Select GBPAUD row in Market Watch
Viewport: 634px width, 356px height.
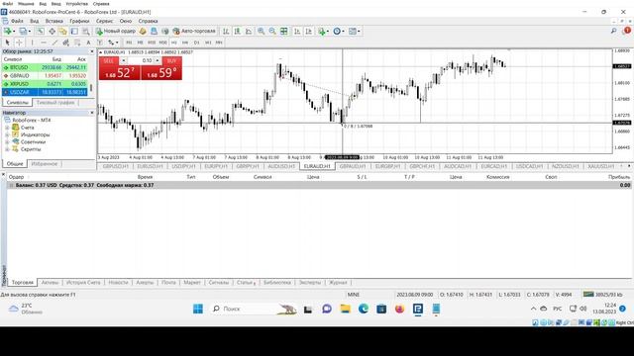click(45, 75)
